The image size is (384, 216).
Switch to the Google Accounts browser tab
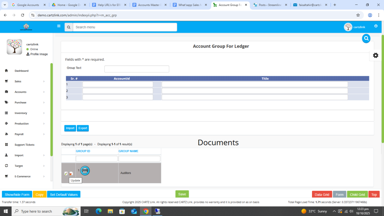(x=26, y=5)
